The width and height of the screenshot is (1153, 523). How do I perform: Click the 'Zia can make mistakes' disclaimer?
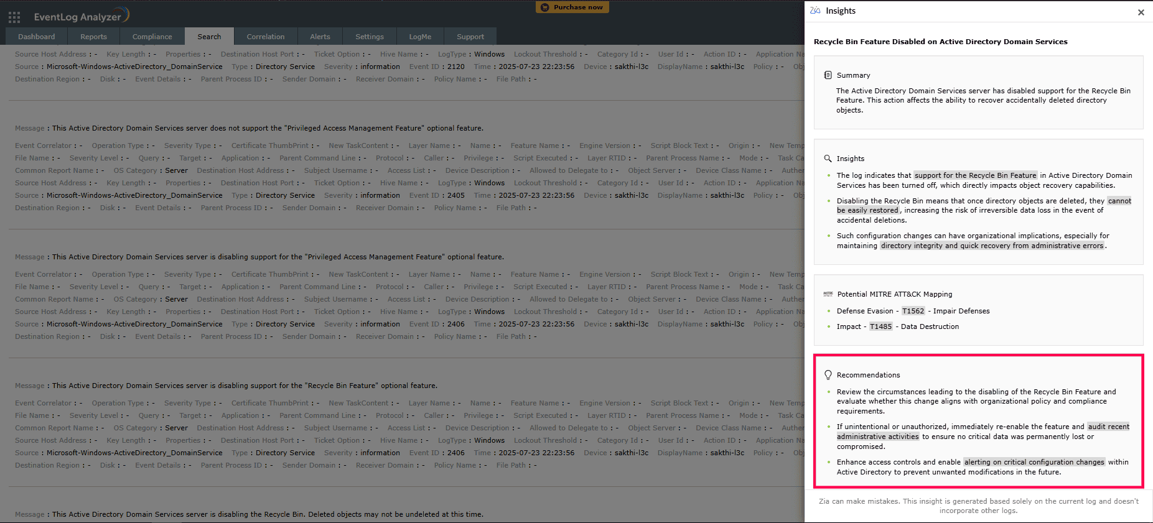click(x=979, y=506)
